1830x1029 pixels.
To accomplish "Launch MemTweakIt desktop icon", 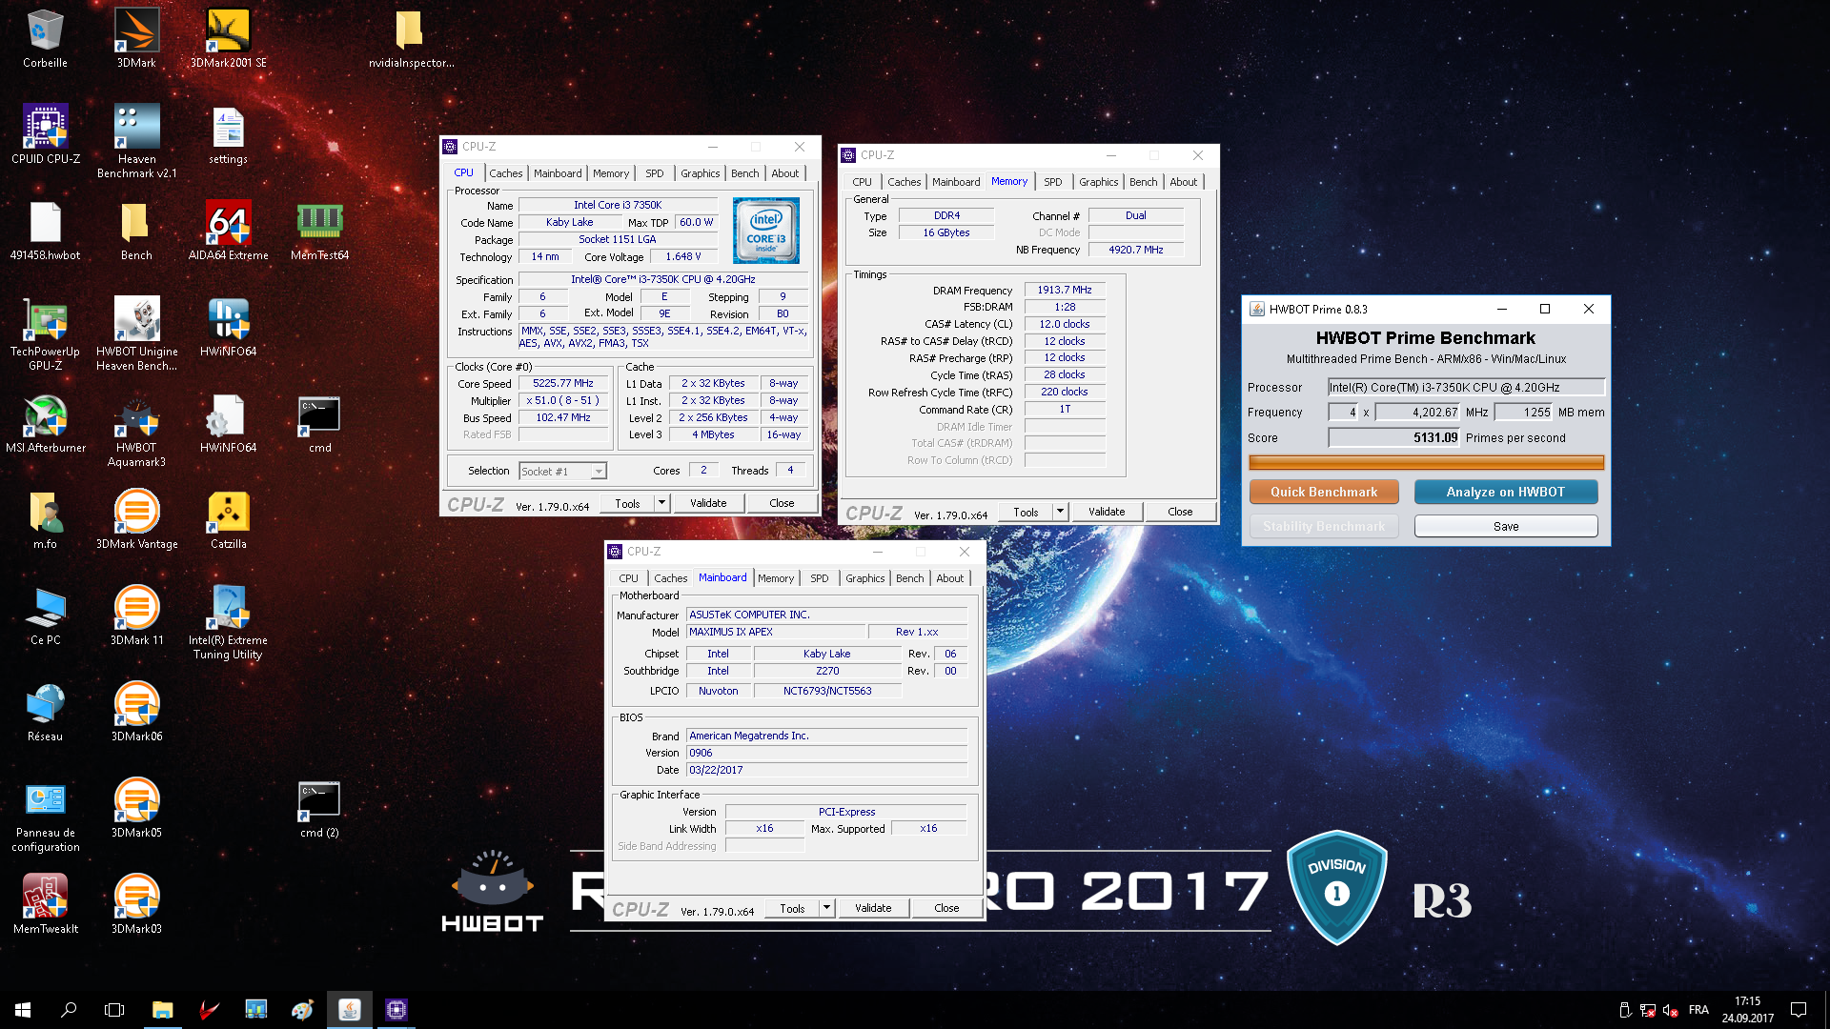I will [x=45, y=904].
